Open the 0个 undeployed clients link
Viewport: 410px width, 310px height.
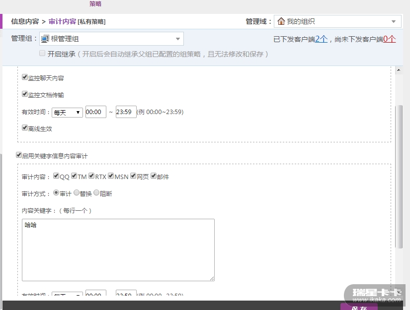(390, 39)
